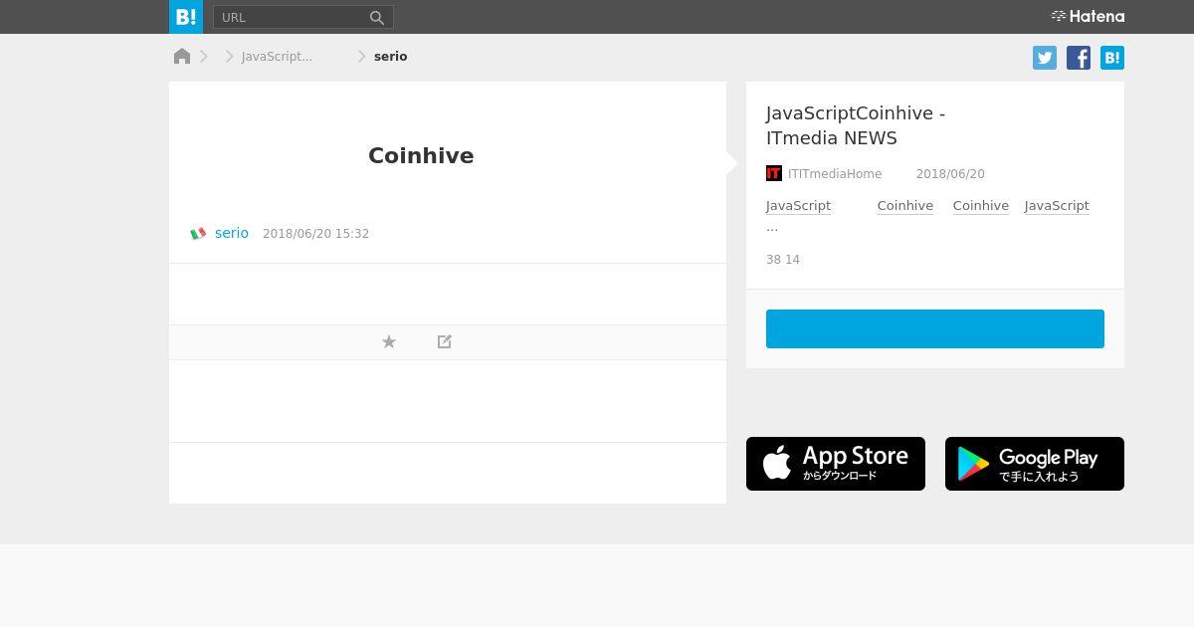Screen dimensions: 1194x627
Task: Share on Twitter icon
Action: [x=1045, y=58]
